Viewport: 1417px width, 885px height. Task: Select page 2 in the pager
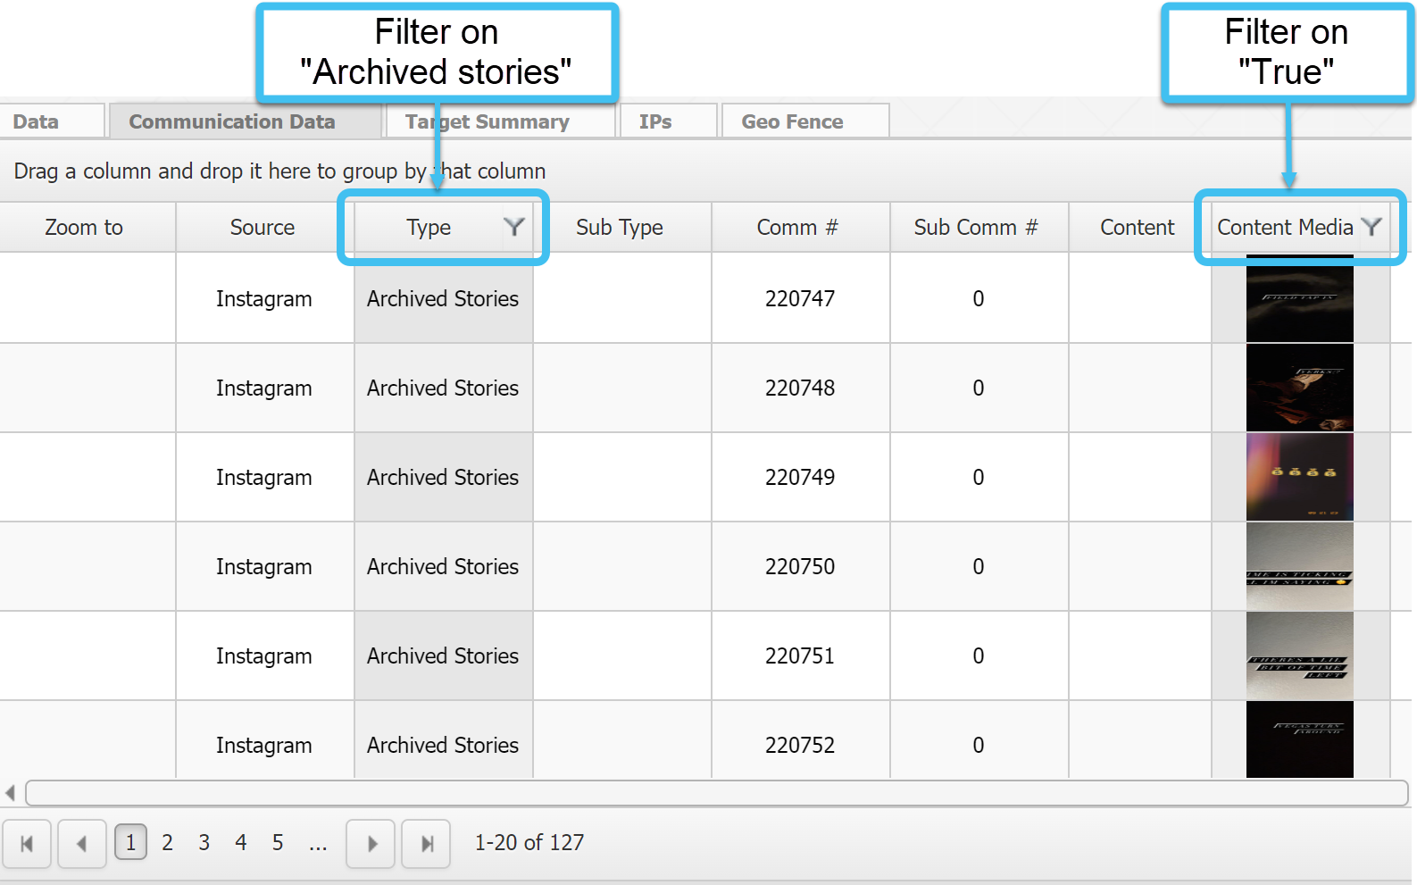167,843
